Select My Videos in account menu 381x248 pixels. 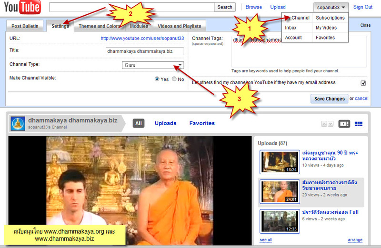[x=326, y=28]
